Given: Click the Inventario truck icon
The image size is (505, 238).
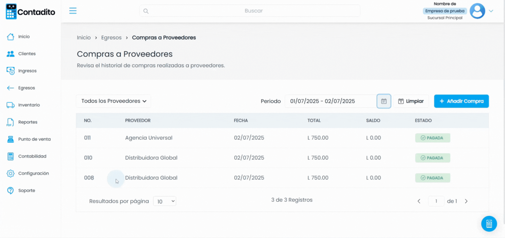Looking at the screenshot, I should tap(10, 105).
